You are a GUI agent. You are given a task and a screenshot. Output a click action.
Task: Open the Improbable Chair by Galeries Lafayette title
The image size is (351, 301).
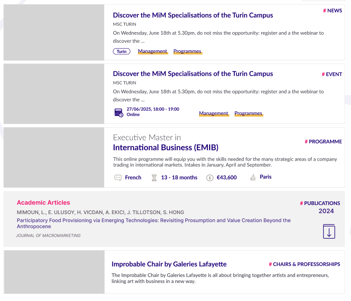[x=169, y=264]
